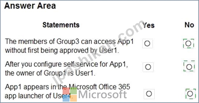Click the Microsoft four-square logo

(x=70, y=95)
